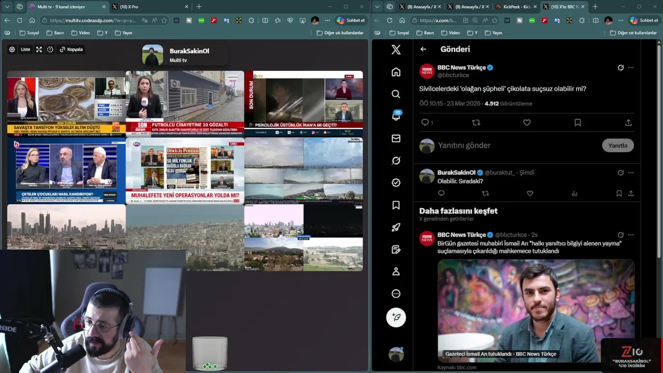Screen dimensions: 663x373
Task: Switch to the KickPeek tab
Action: click(x=515, y=7)
